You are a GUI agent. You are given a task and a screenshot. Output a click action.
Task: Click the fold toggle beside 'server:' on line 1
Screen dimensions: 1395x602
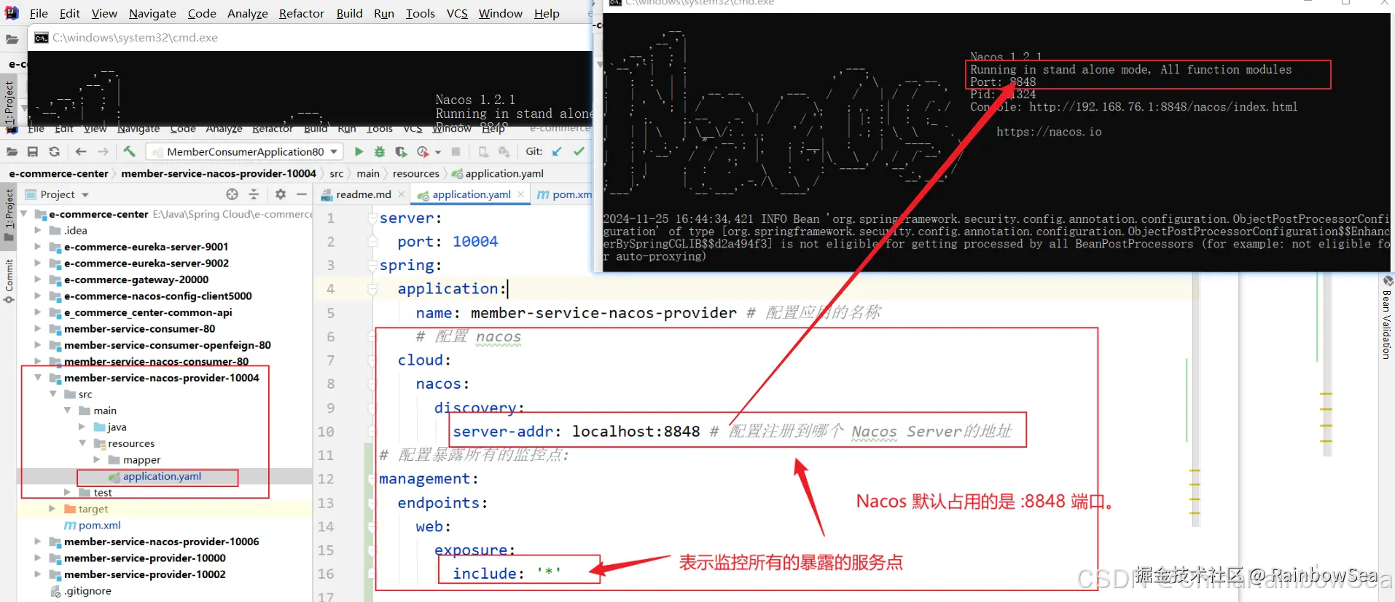372,218
